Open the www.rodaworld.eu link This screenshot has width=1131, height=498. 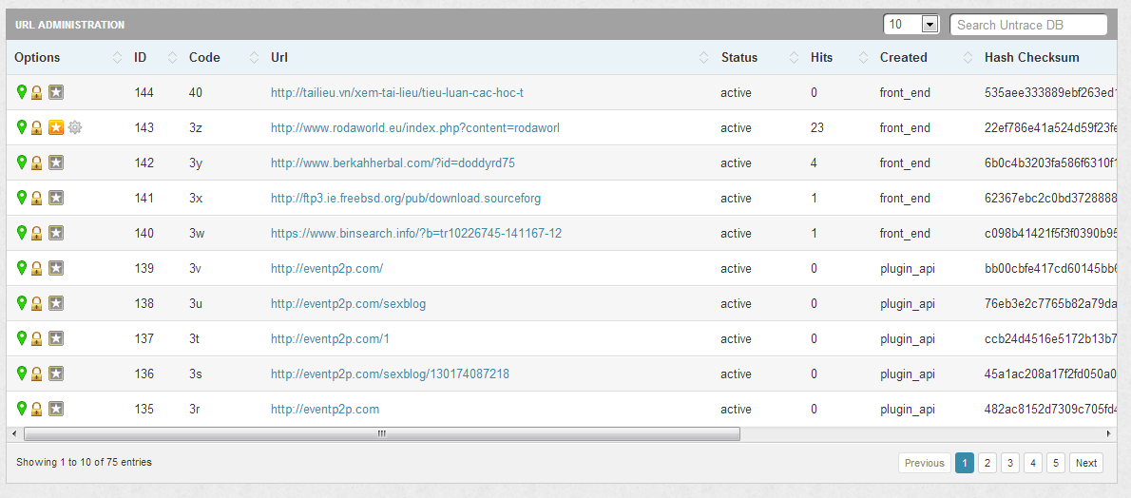(415, 127)
